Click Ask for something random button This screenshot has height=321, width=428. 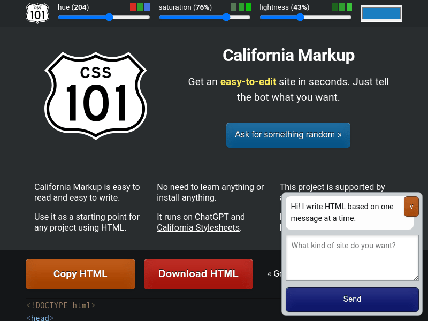tap(288, 135)
